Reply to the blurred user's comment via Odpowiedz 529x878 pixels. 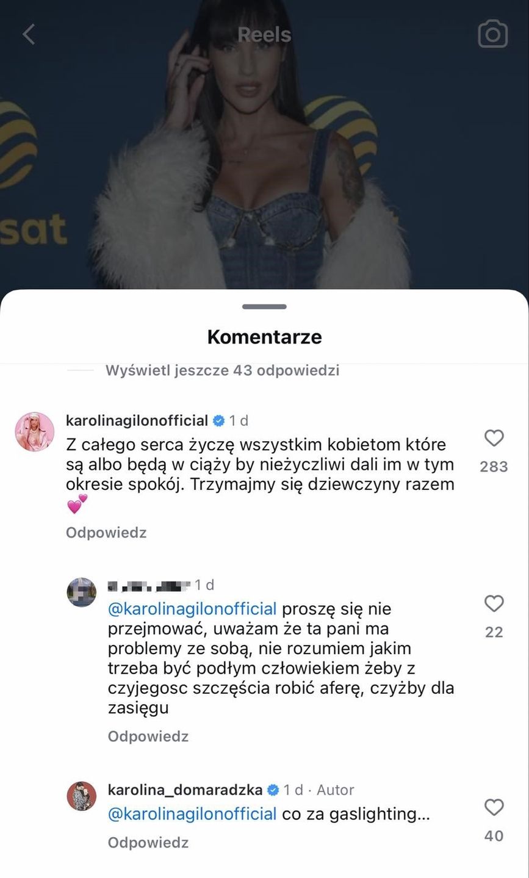(148, 736)
